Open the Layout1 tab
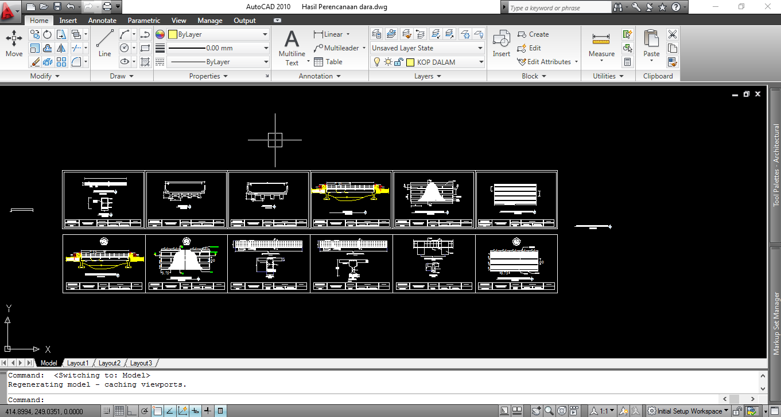 click(x=78, y=363)
